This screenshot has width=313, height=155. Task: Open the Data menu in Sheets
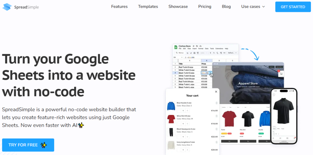[x=207, y=49]
